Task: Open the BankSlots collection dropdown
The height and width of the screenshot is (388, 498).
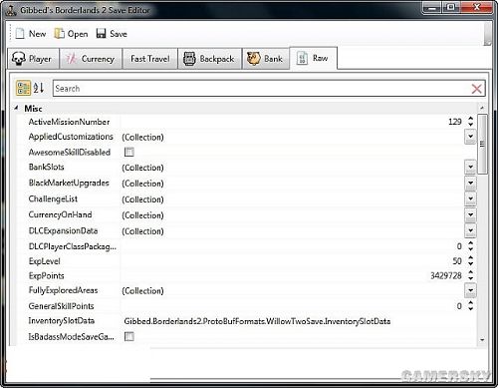Action: (x=470, y=168)
